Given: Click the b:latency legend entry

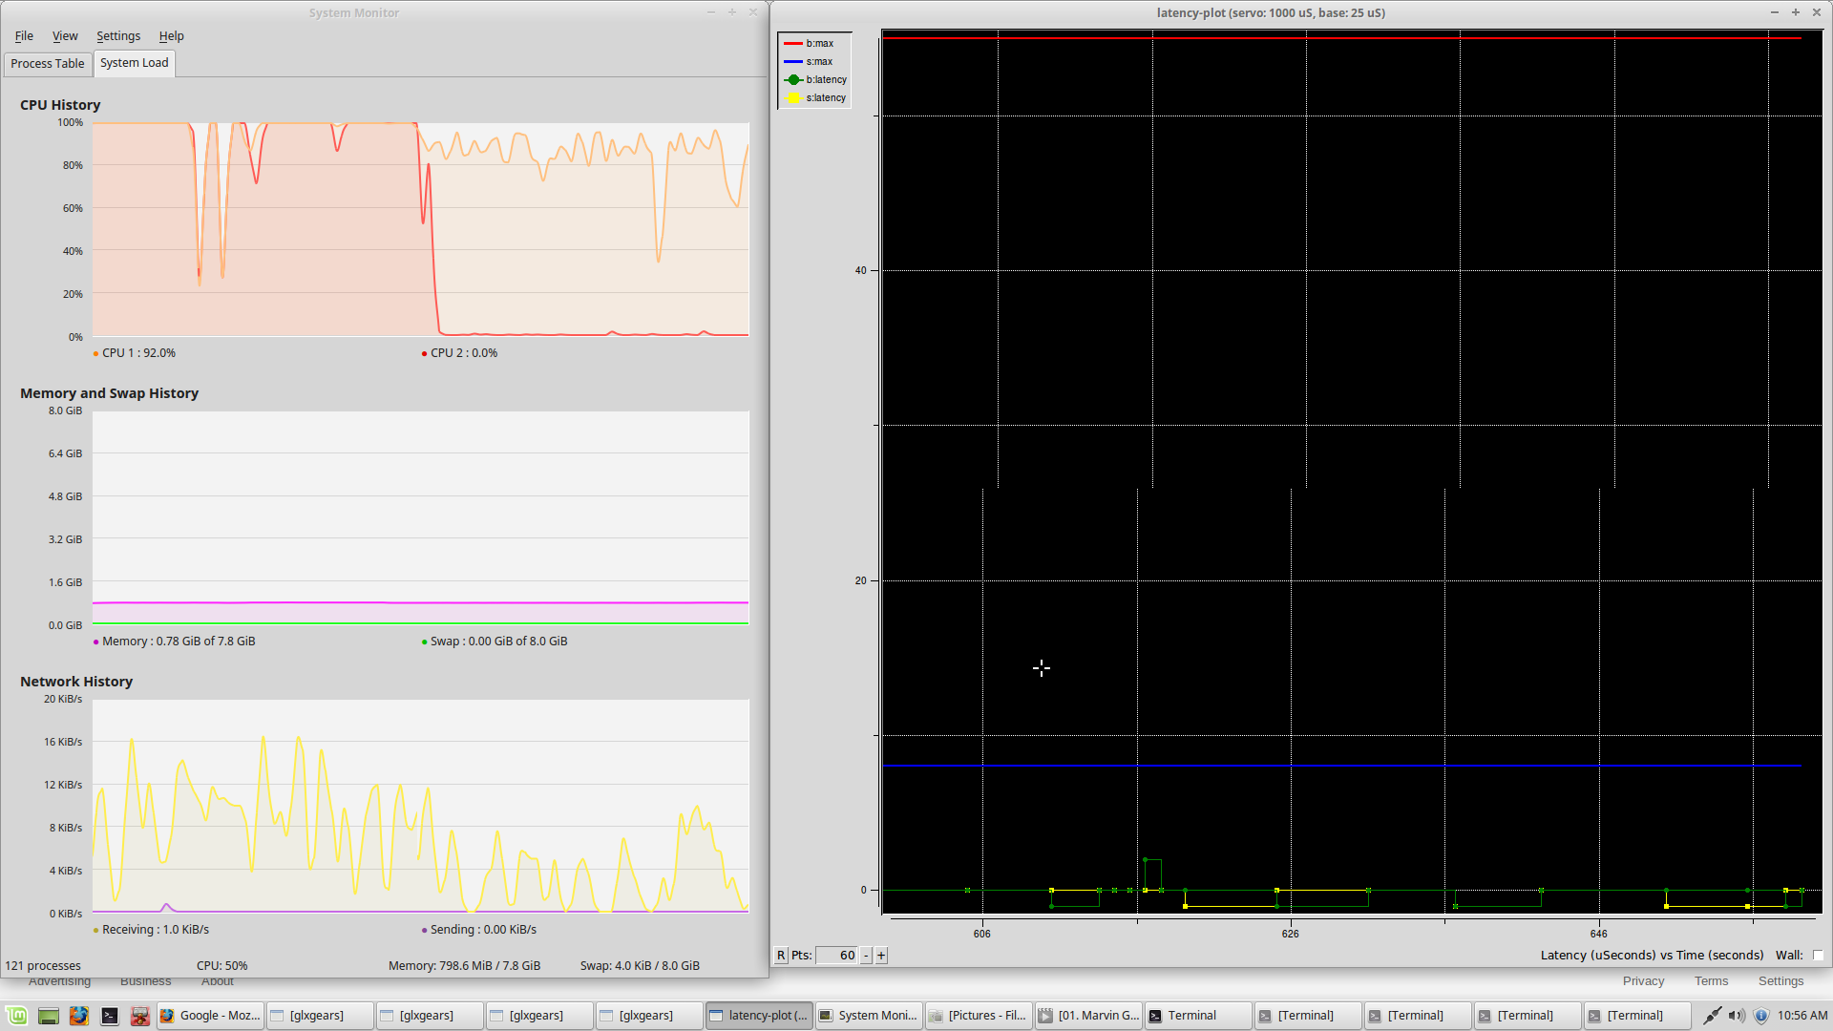Looking at the screenshot, I should coord(815,80).
